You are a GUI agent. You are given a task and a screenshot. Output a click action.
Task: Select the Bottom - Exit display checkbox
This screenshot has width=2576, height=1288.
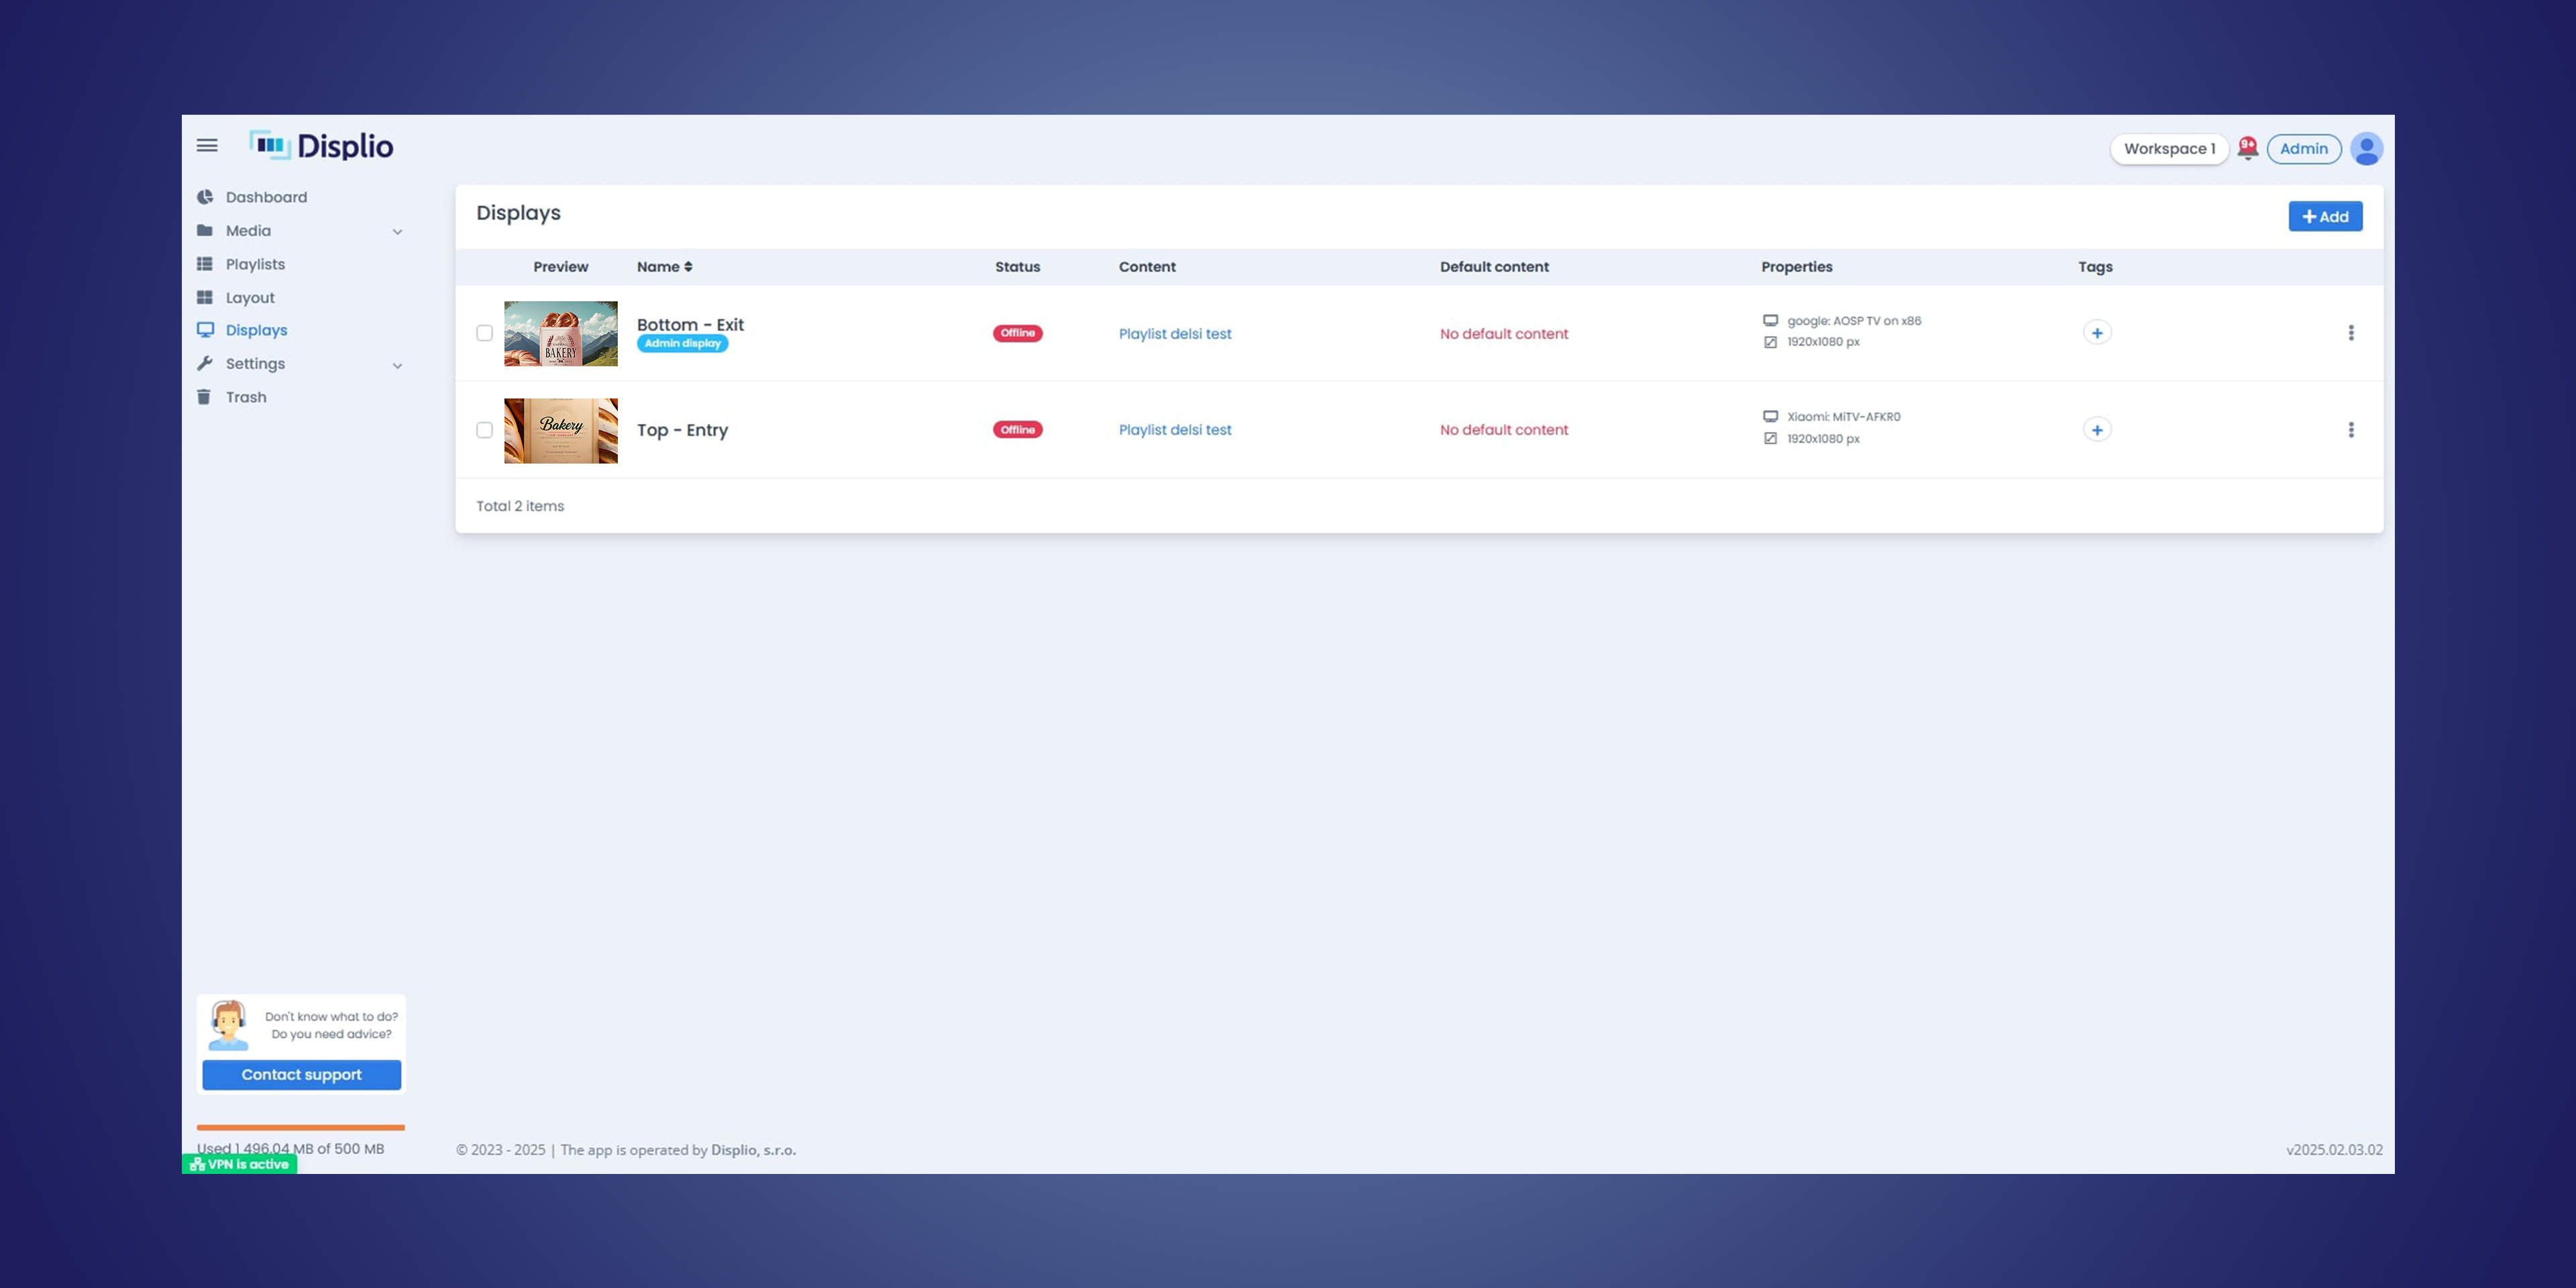[x=485, y=333]
